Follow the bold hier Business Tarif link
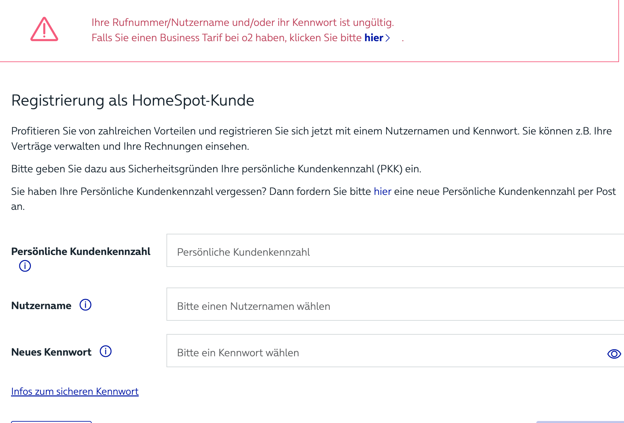This screenshot has width=624, height=423. (x=374, y=38)
